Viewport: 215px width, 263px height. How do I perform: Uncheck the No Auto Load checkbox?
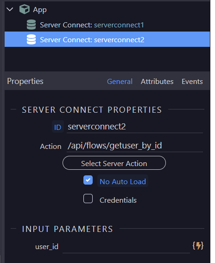(x=88, y=180)
